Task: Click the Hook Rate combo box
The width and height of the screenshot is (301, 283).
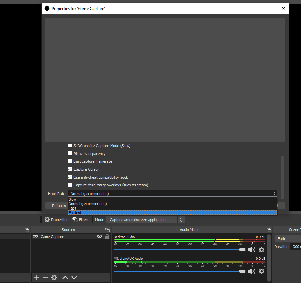Action: 172,194
